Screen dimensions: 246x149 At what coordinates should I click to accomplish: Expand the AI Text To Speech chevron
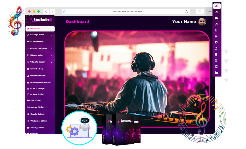click(51, 62)
